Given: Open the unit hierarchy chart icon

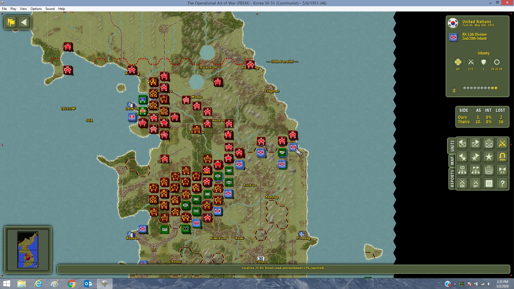Looking at the screenshot, I should [462, 170].
